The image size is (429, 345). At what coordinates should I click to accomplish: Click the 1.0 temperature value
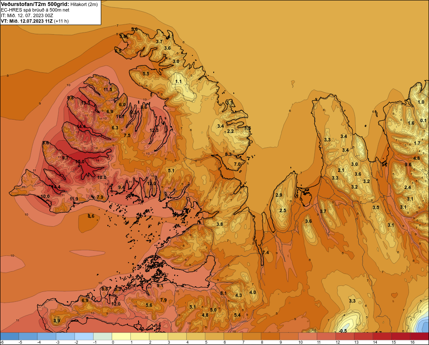pos(421,102)
